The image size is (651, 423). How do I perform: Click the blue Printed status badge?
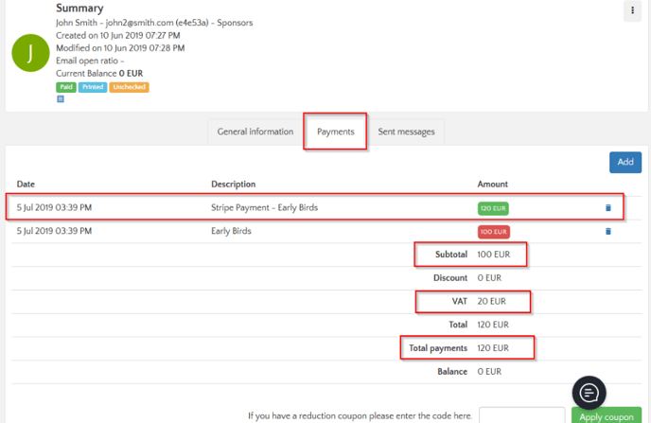click(x=93, y=87)
